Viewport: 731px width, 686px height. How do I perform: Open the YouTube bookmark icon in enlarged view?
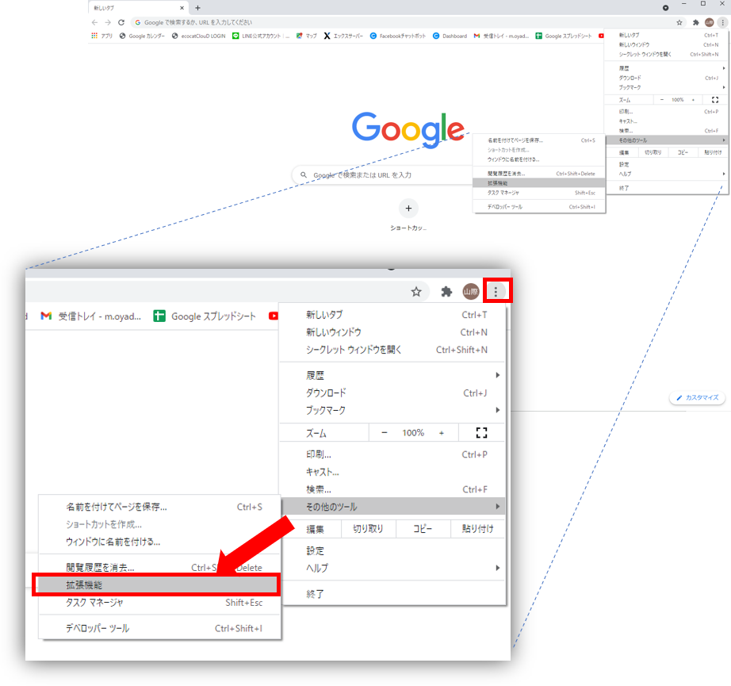tap(274, 316)
